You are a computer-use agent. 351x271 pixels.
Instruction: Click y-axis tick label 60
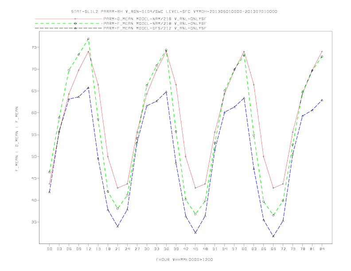click(x=34, y=113)
